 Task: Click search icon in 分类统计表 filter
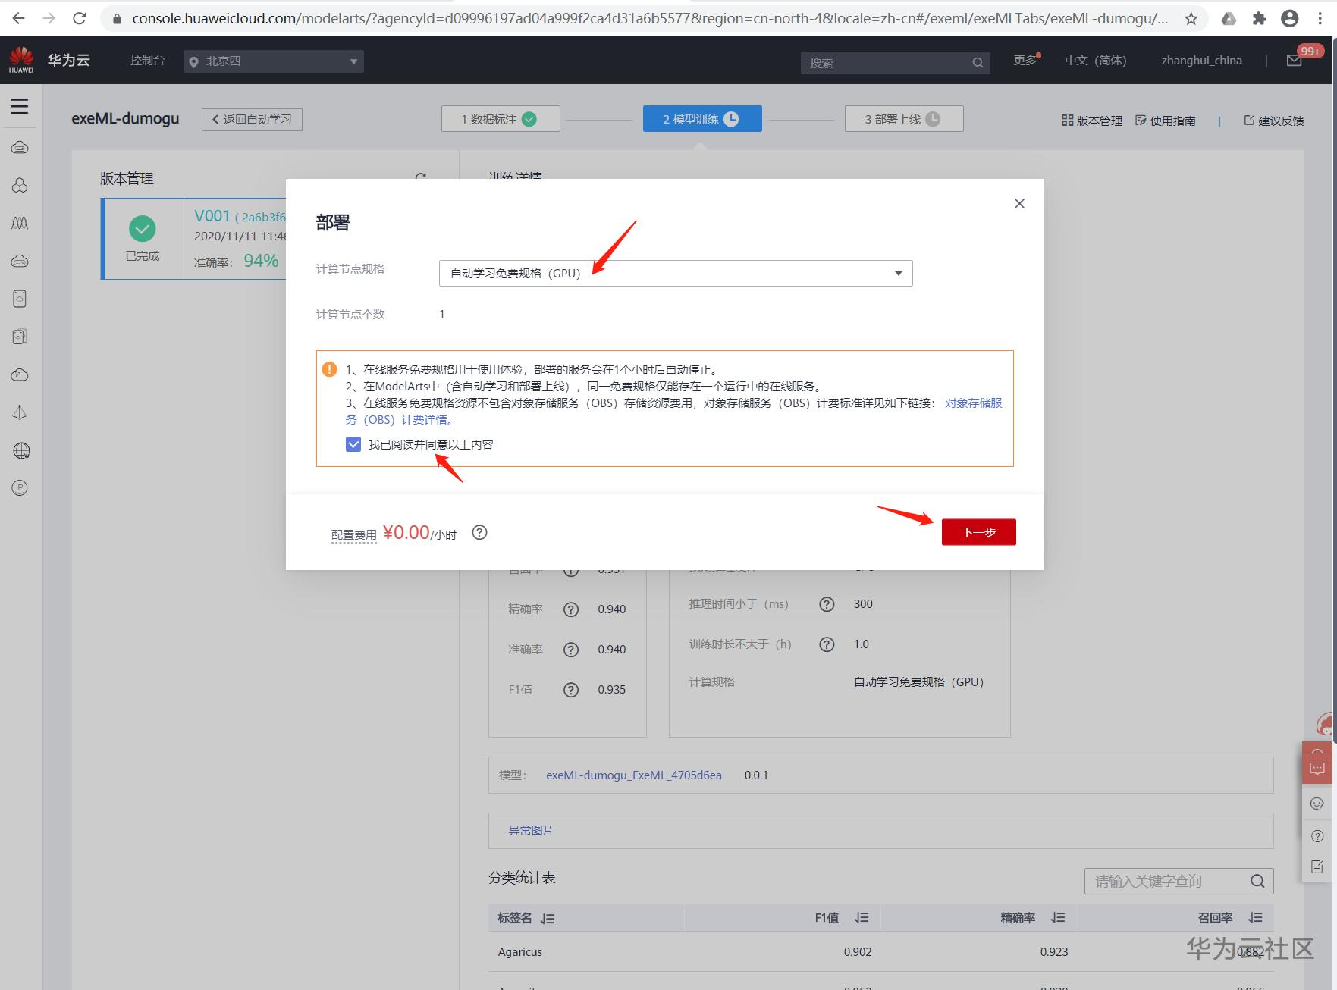coord(1257,881)
